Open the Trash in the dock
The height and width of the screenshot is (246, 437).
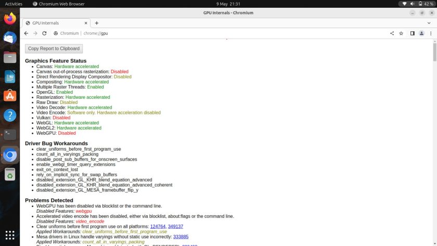[10, 174]
